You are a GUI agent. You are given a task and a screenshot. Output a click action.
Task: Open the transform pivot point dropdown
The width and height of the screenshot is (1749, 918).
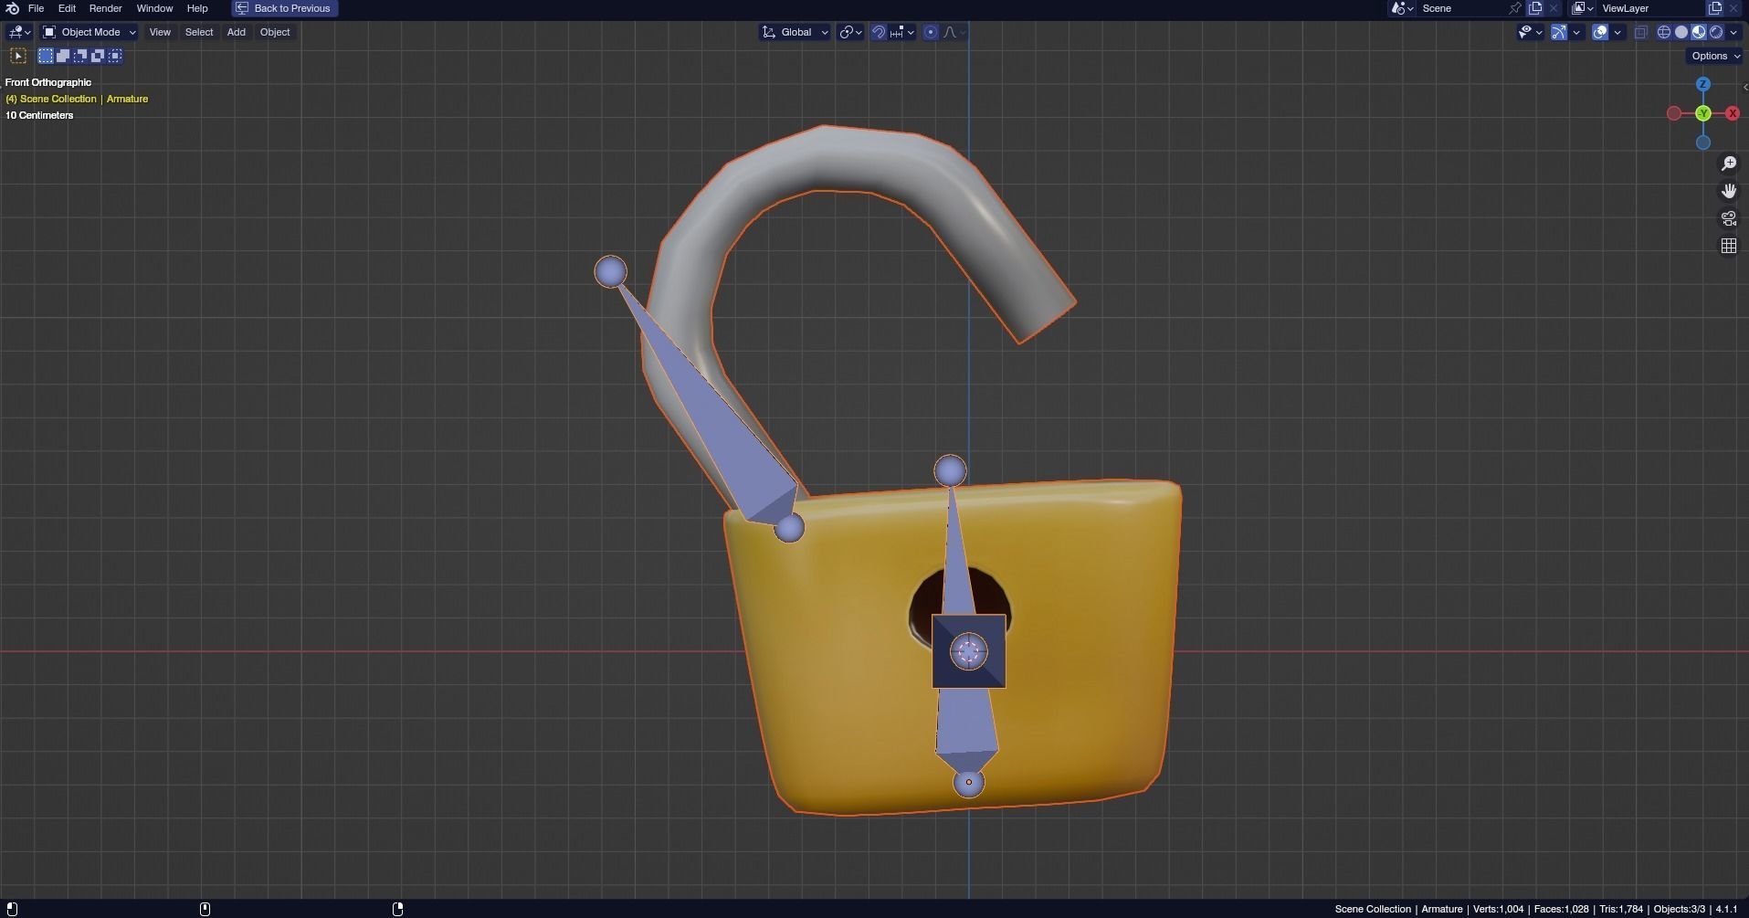pyautogui.click(x=850, y=32)
